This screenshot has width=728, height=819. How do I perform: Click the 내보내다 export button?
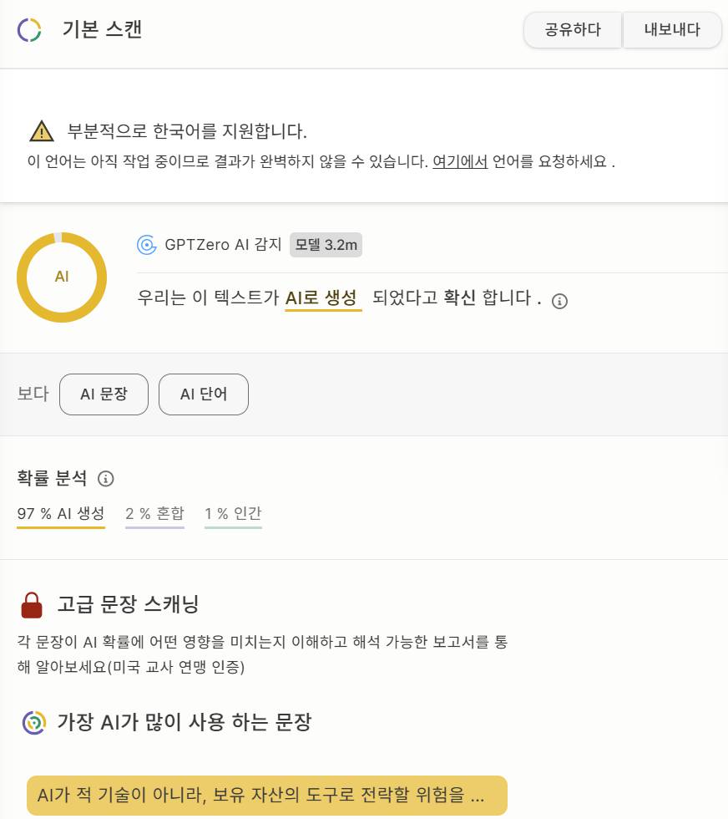pyautogui.click(x=673, y=29)
